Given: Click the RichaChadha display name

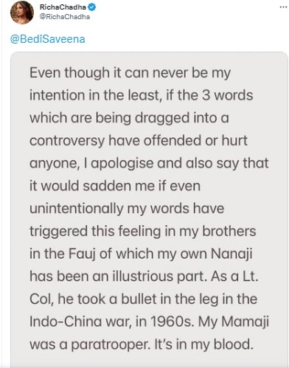Looking at the screenshot, I should tap(63, 7).
